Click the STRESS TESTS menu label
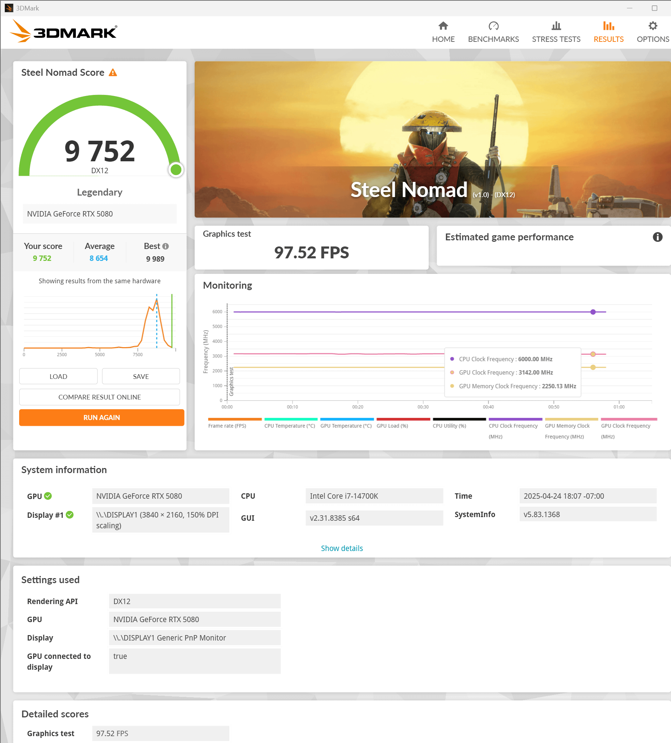This screenshot has width=671, height=743. pyautogui.click(x=556, y=39)
